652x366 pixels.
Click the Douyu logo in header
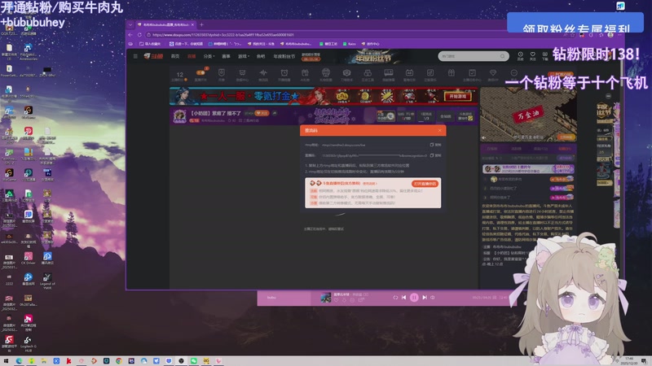pos(153,56)
